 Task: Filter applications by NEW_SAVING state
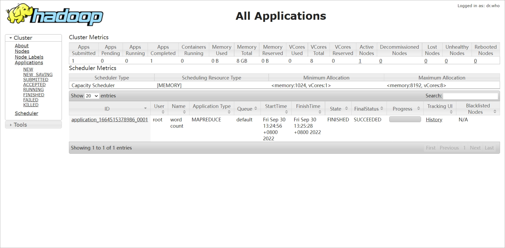tap(38, 75)
